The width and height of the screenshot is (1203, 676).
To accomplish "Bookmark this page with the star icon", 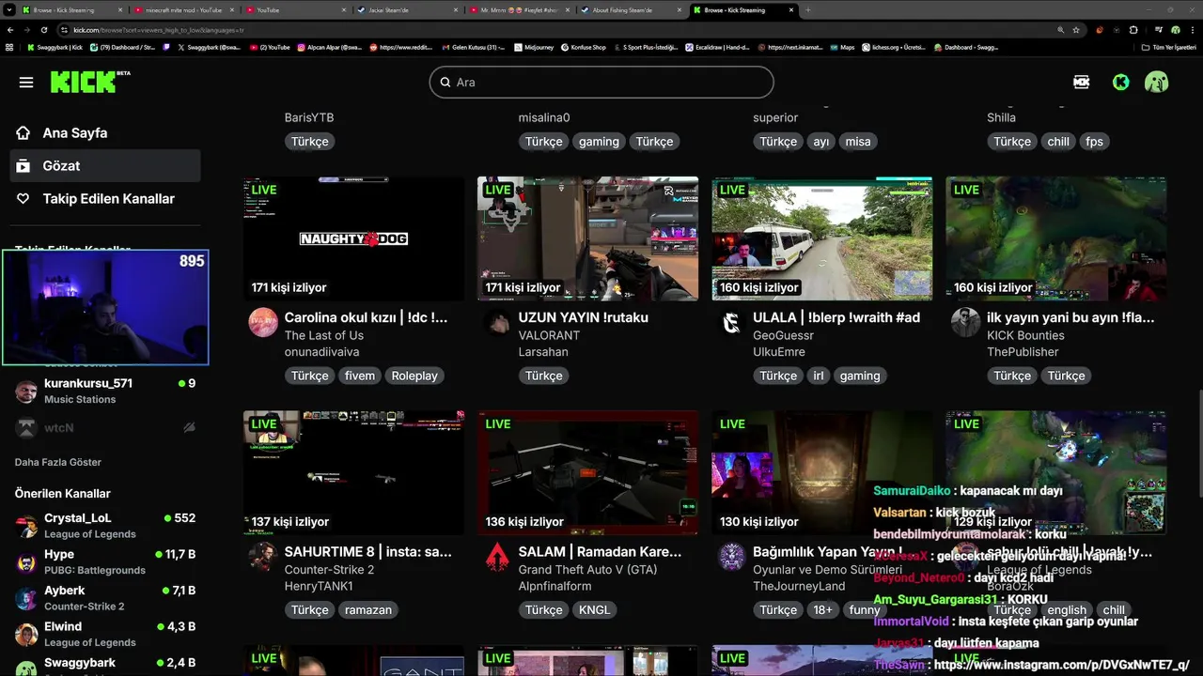I will [x=1076, y=30].
